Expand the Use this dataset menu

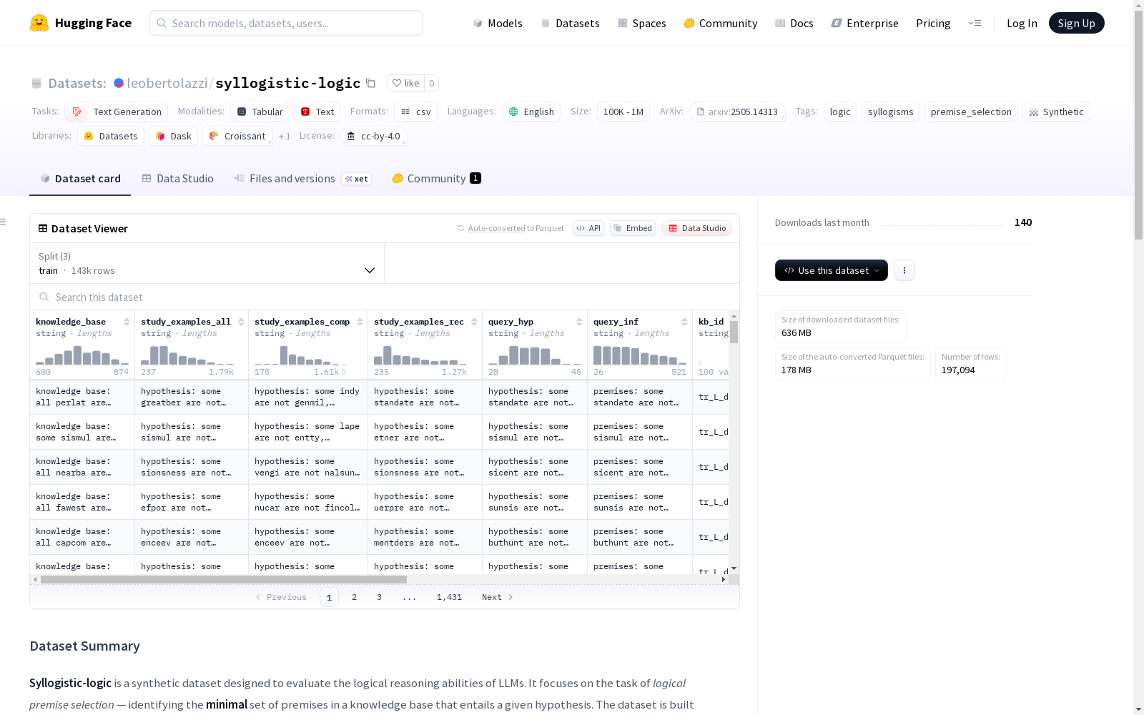pyautogui.click(x=831, y=270)
